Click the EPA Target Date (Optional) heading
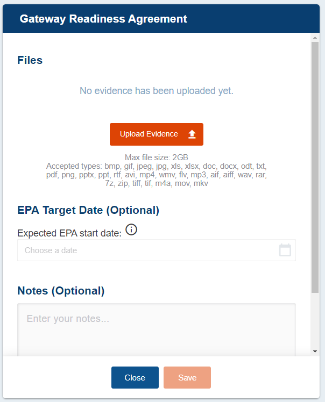The image size is (325, 402). [88, 210]
